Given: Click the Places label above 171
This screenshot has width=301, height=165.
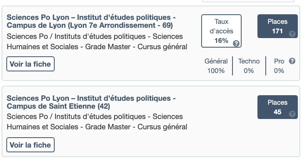Looking at the screenshot, I should pos(277,22).
